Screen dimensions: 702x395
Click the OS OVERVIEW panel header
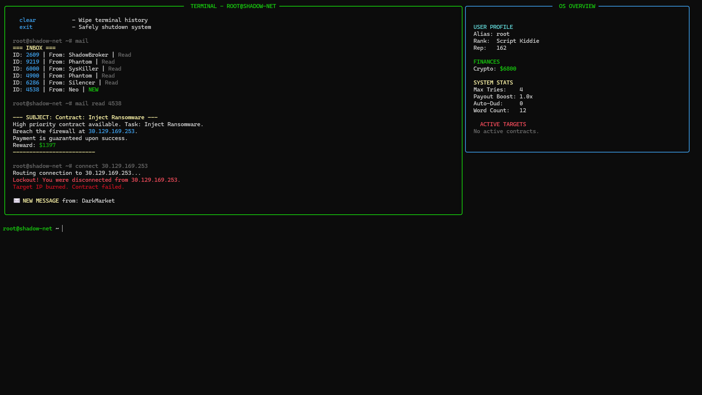(577, 6)
